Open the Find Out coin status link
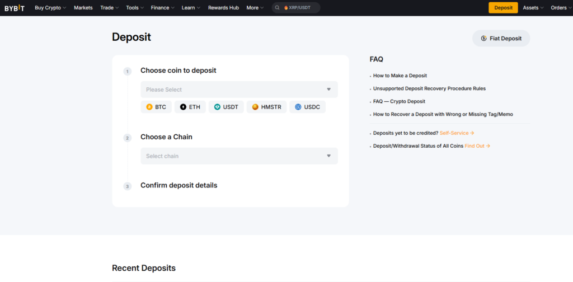This screenshot has height=282, width=573. (477, 146)
